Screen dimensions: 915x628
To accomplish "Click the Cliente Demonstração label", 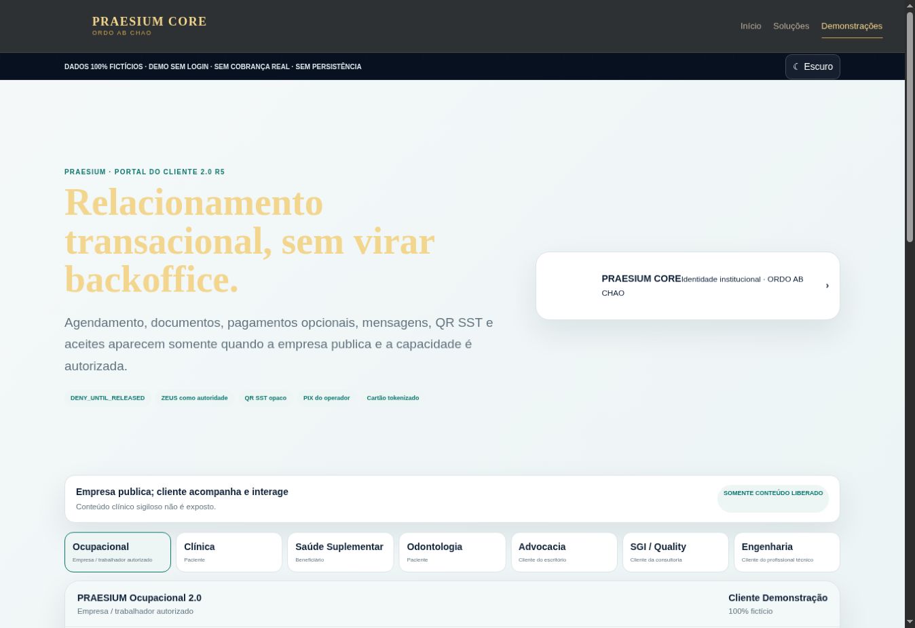I will (x=778, y=597).
